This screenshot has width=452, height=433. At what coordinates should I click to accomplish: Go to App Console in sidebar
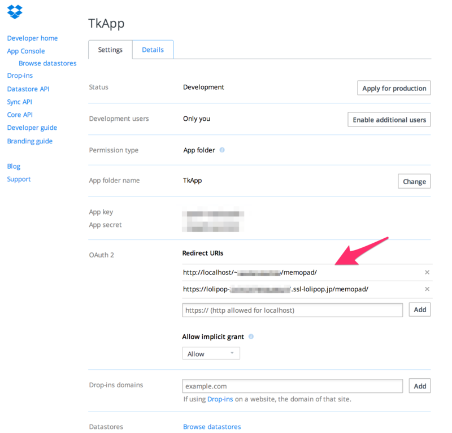coord(26,51)
